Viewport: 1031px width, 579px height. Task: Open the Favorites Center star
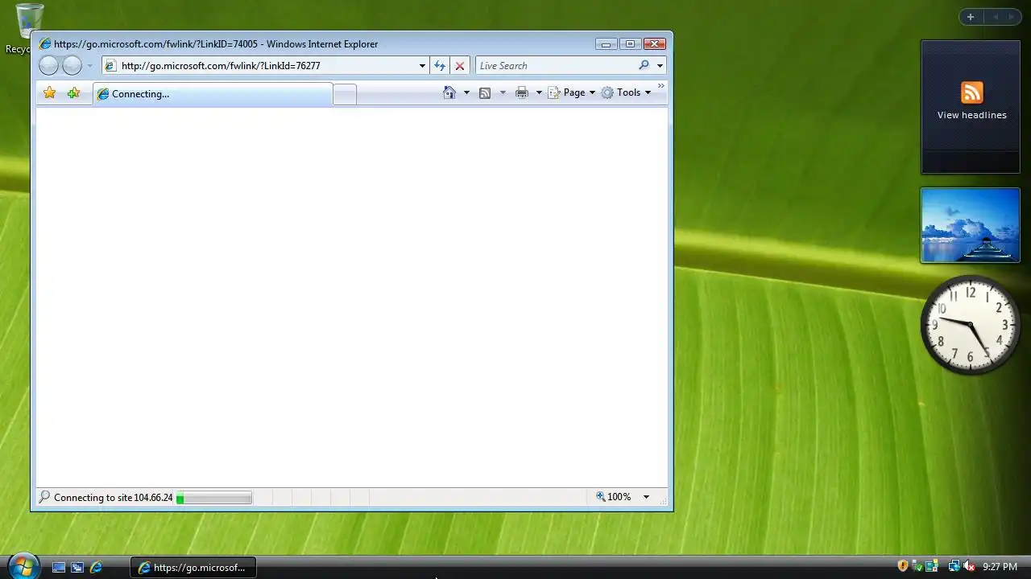(50, 93)
